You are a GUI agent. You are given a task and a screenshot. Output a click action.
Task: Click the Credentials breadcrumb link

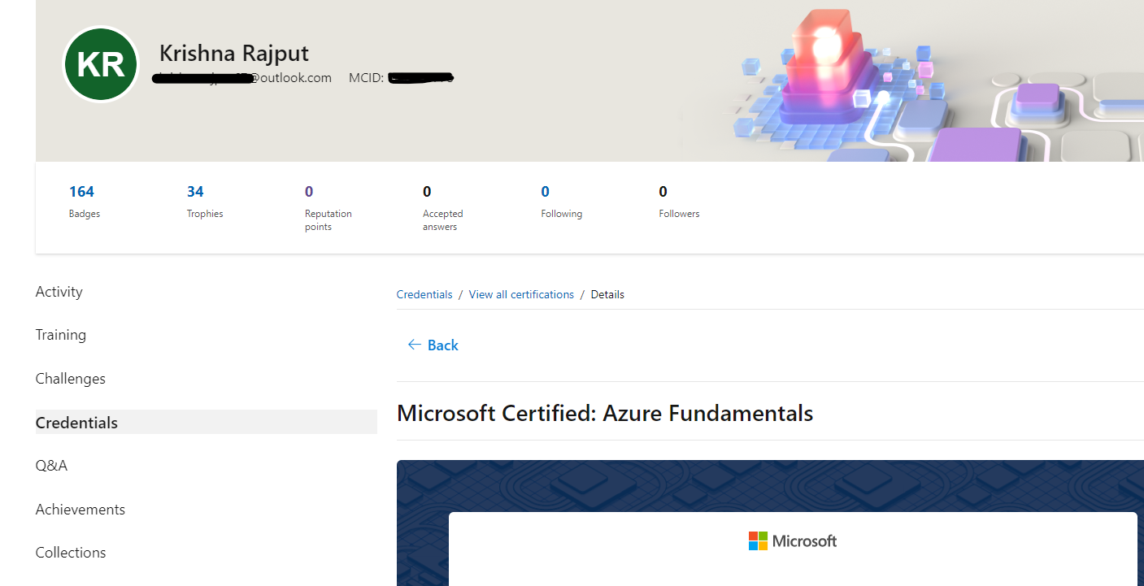pyautogui.click(x=424, y=294)
